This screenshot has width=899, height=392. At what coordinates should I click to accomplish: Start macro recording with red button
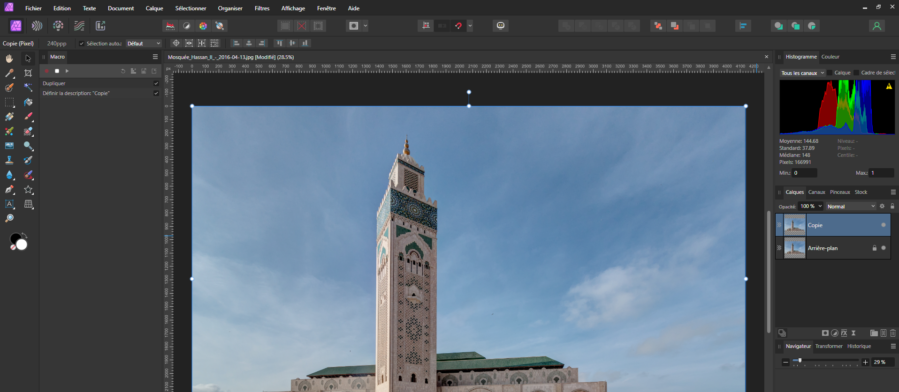point(47,71)
